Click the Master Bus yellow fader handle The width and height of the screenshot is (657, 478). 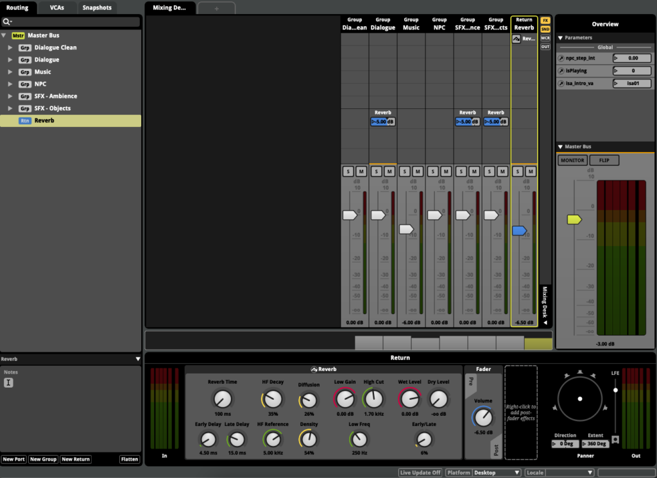click(574, 220)
